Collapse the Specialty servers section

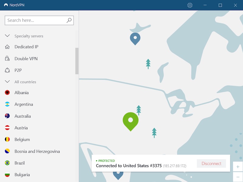pos(7,36)
